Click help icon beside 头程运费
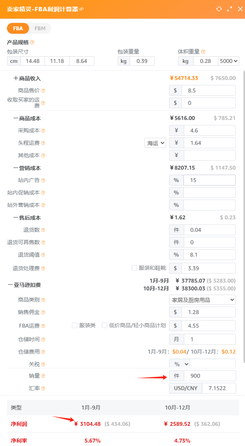245x446 pixels. point(43,143)
